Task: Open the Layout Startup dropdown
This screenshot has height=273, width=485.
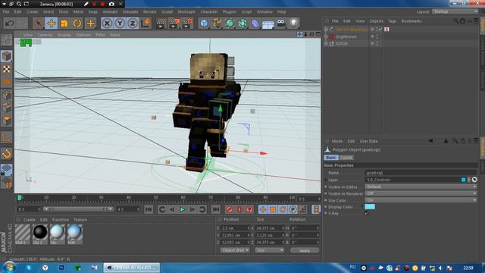Action: [x=455, y=11]
